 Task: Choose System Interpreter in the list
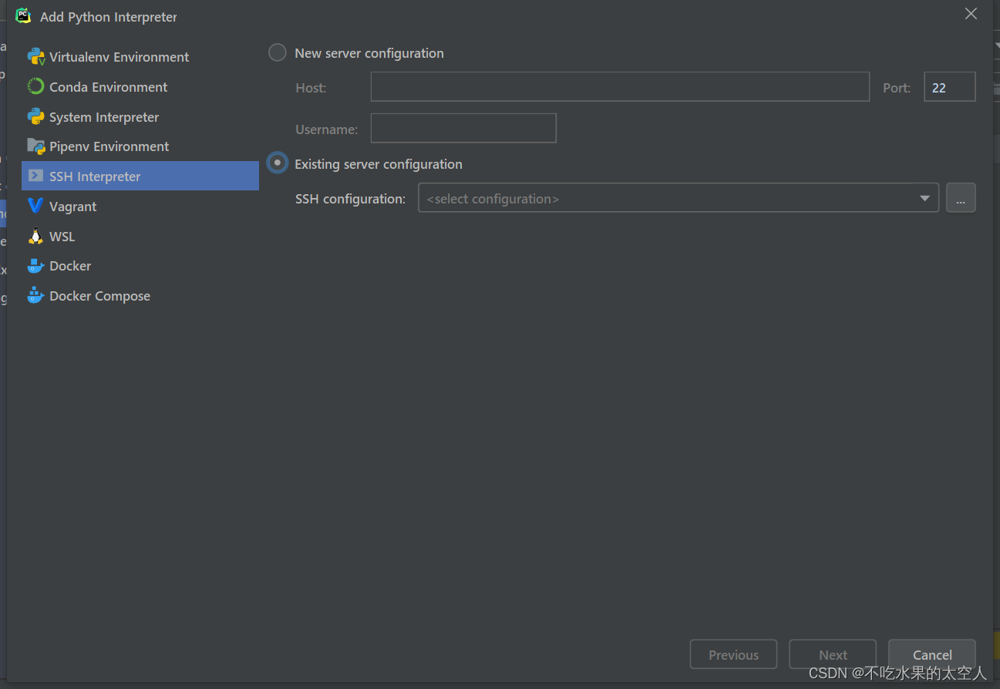pos(140,116)
